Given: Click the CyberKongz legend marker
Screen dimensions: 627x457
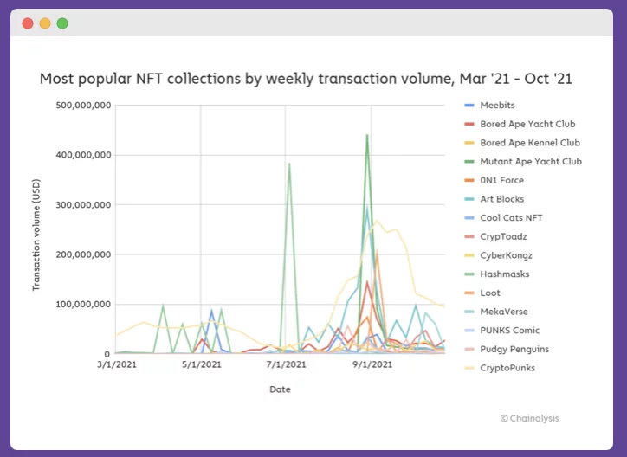Looking at the screenshot, I should pos(469,255).
